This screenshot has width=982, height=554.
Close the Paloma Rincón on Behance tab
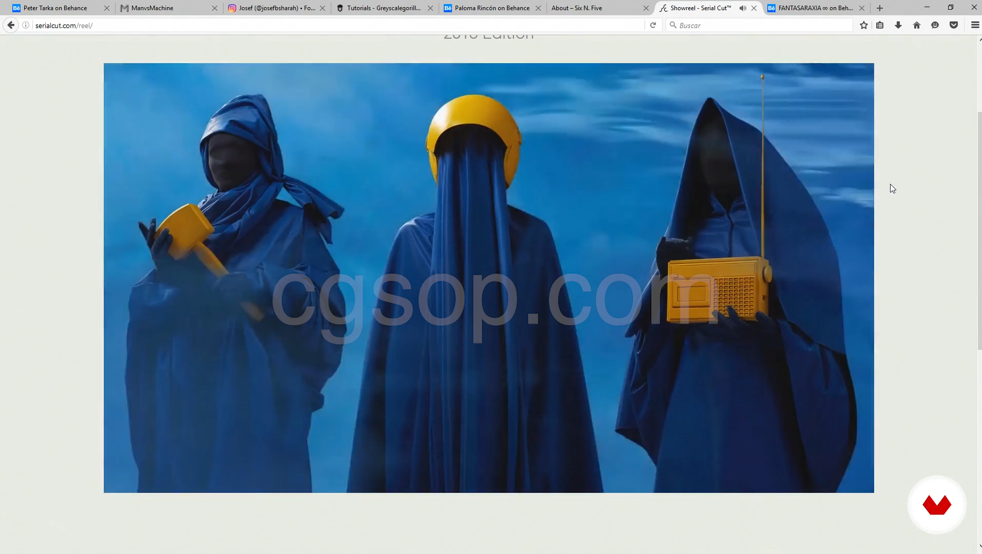pyautogui.click(x=538, y=8)
